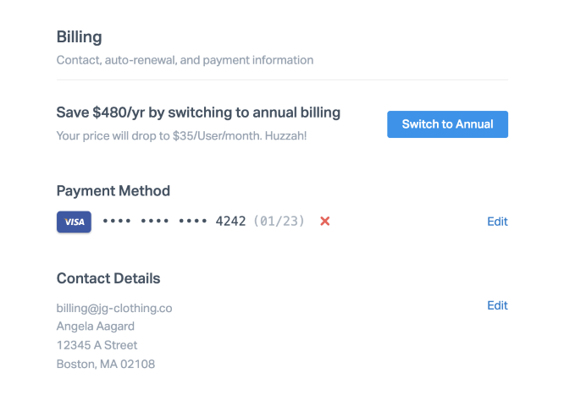Click the Contact Details heading
The image size is (586, 406).
pos(108,278)
